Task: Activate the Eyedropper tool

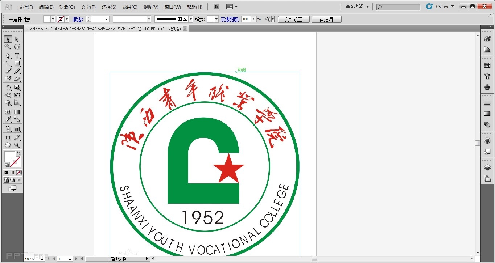Action: pyautogui.click(x=8, y=120)
